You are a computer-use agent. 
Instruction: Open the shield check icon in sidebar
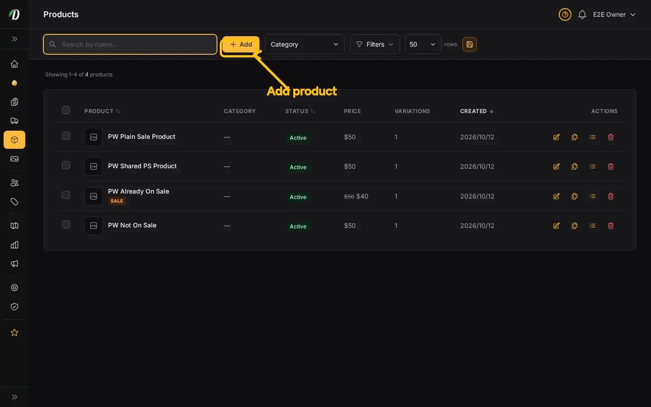[14, 307]
